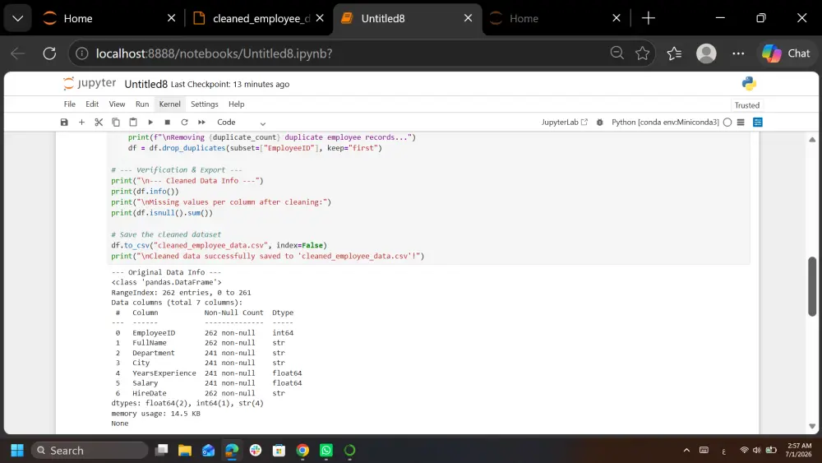Open Google Chrome from the taskbar

(x=302, y=451)
